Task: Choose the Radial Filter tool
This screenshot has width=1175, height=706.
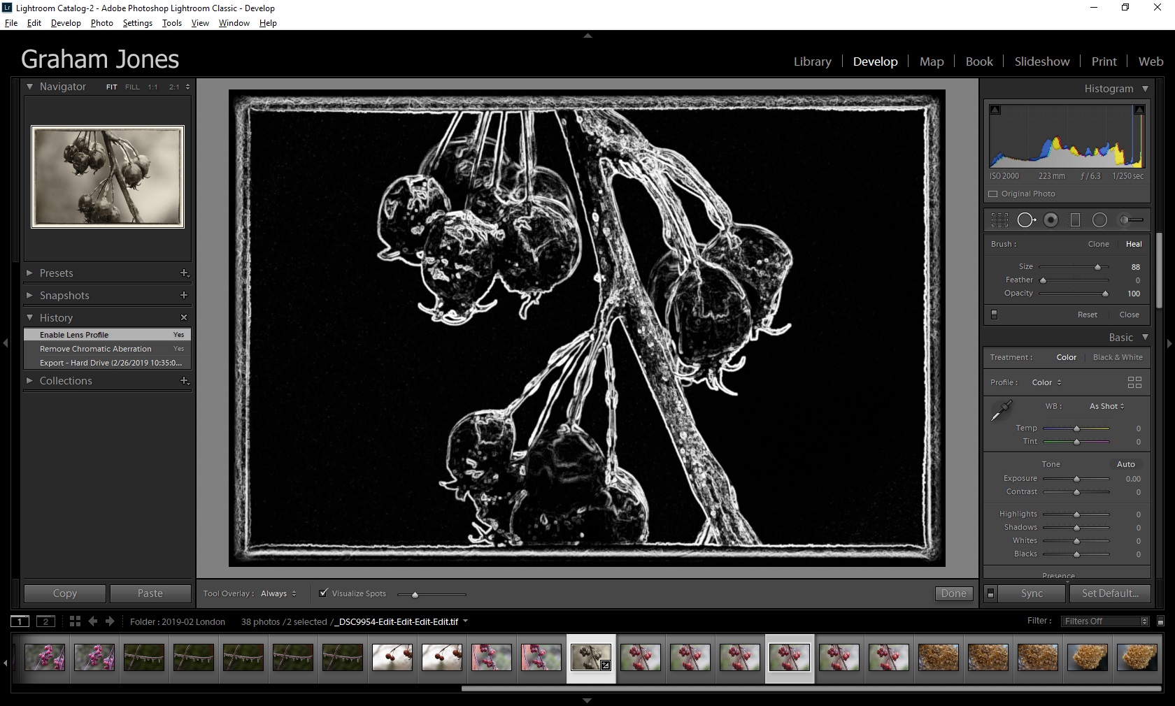Action: tap(1099, 220)
